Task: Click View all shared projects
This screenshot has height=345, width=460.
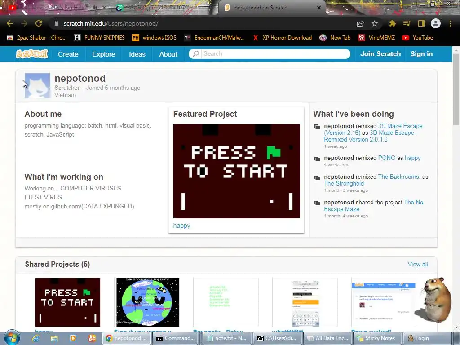Action: [x=417, y=264]
